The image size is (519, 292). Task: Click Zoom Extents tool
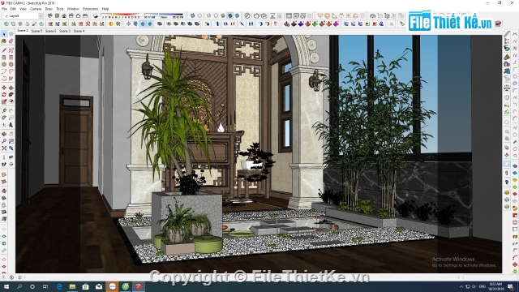4,148
